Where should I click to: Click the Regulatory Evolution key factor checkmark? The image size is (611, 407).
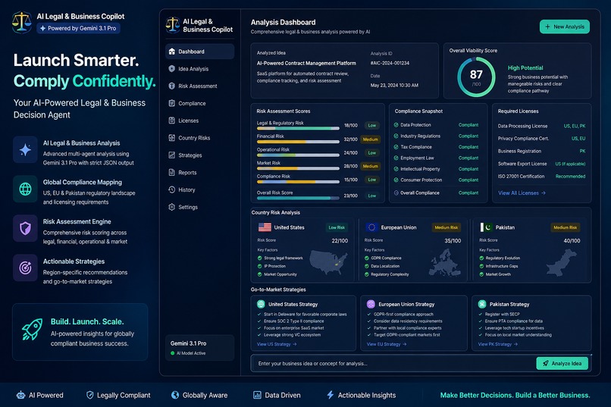481,258
